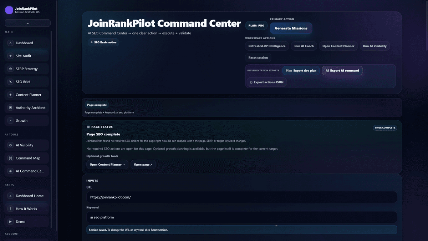Viewport: 428px width, 241px height.
Task: Click the How It Works question icon
Action: (x=10, y=209)
